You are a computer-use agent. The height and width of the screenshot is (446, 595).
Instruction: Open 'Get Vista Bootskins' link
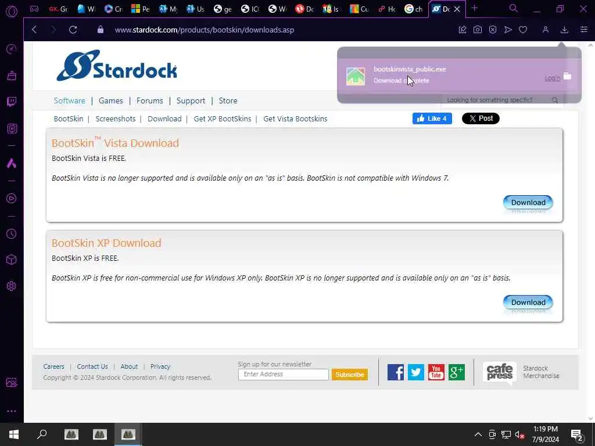click(295, 118)
